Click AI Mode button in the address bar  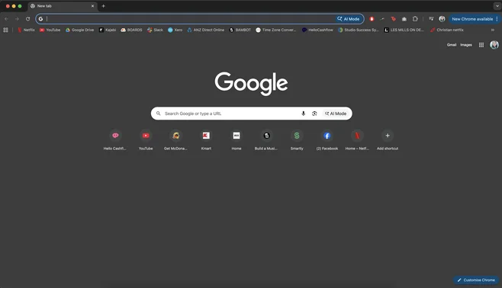point(349,19)
